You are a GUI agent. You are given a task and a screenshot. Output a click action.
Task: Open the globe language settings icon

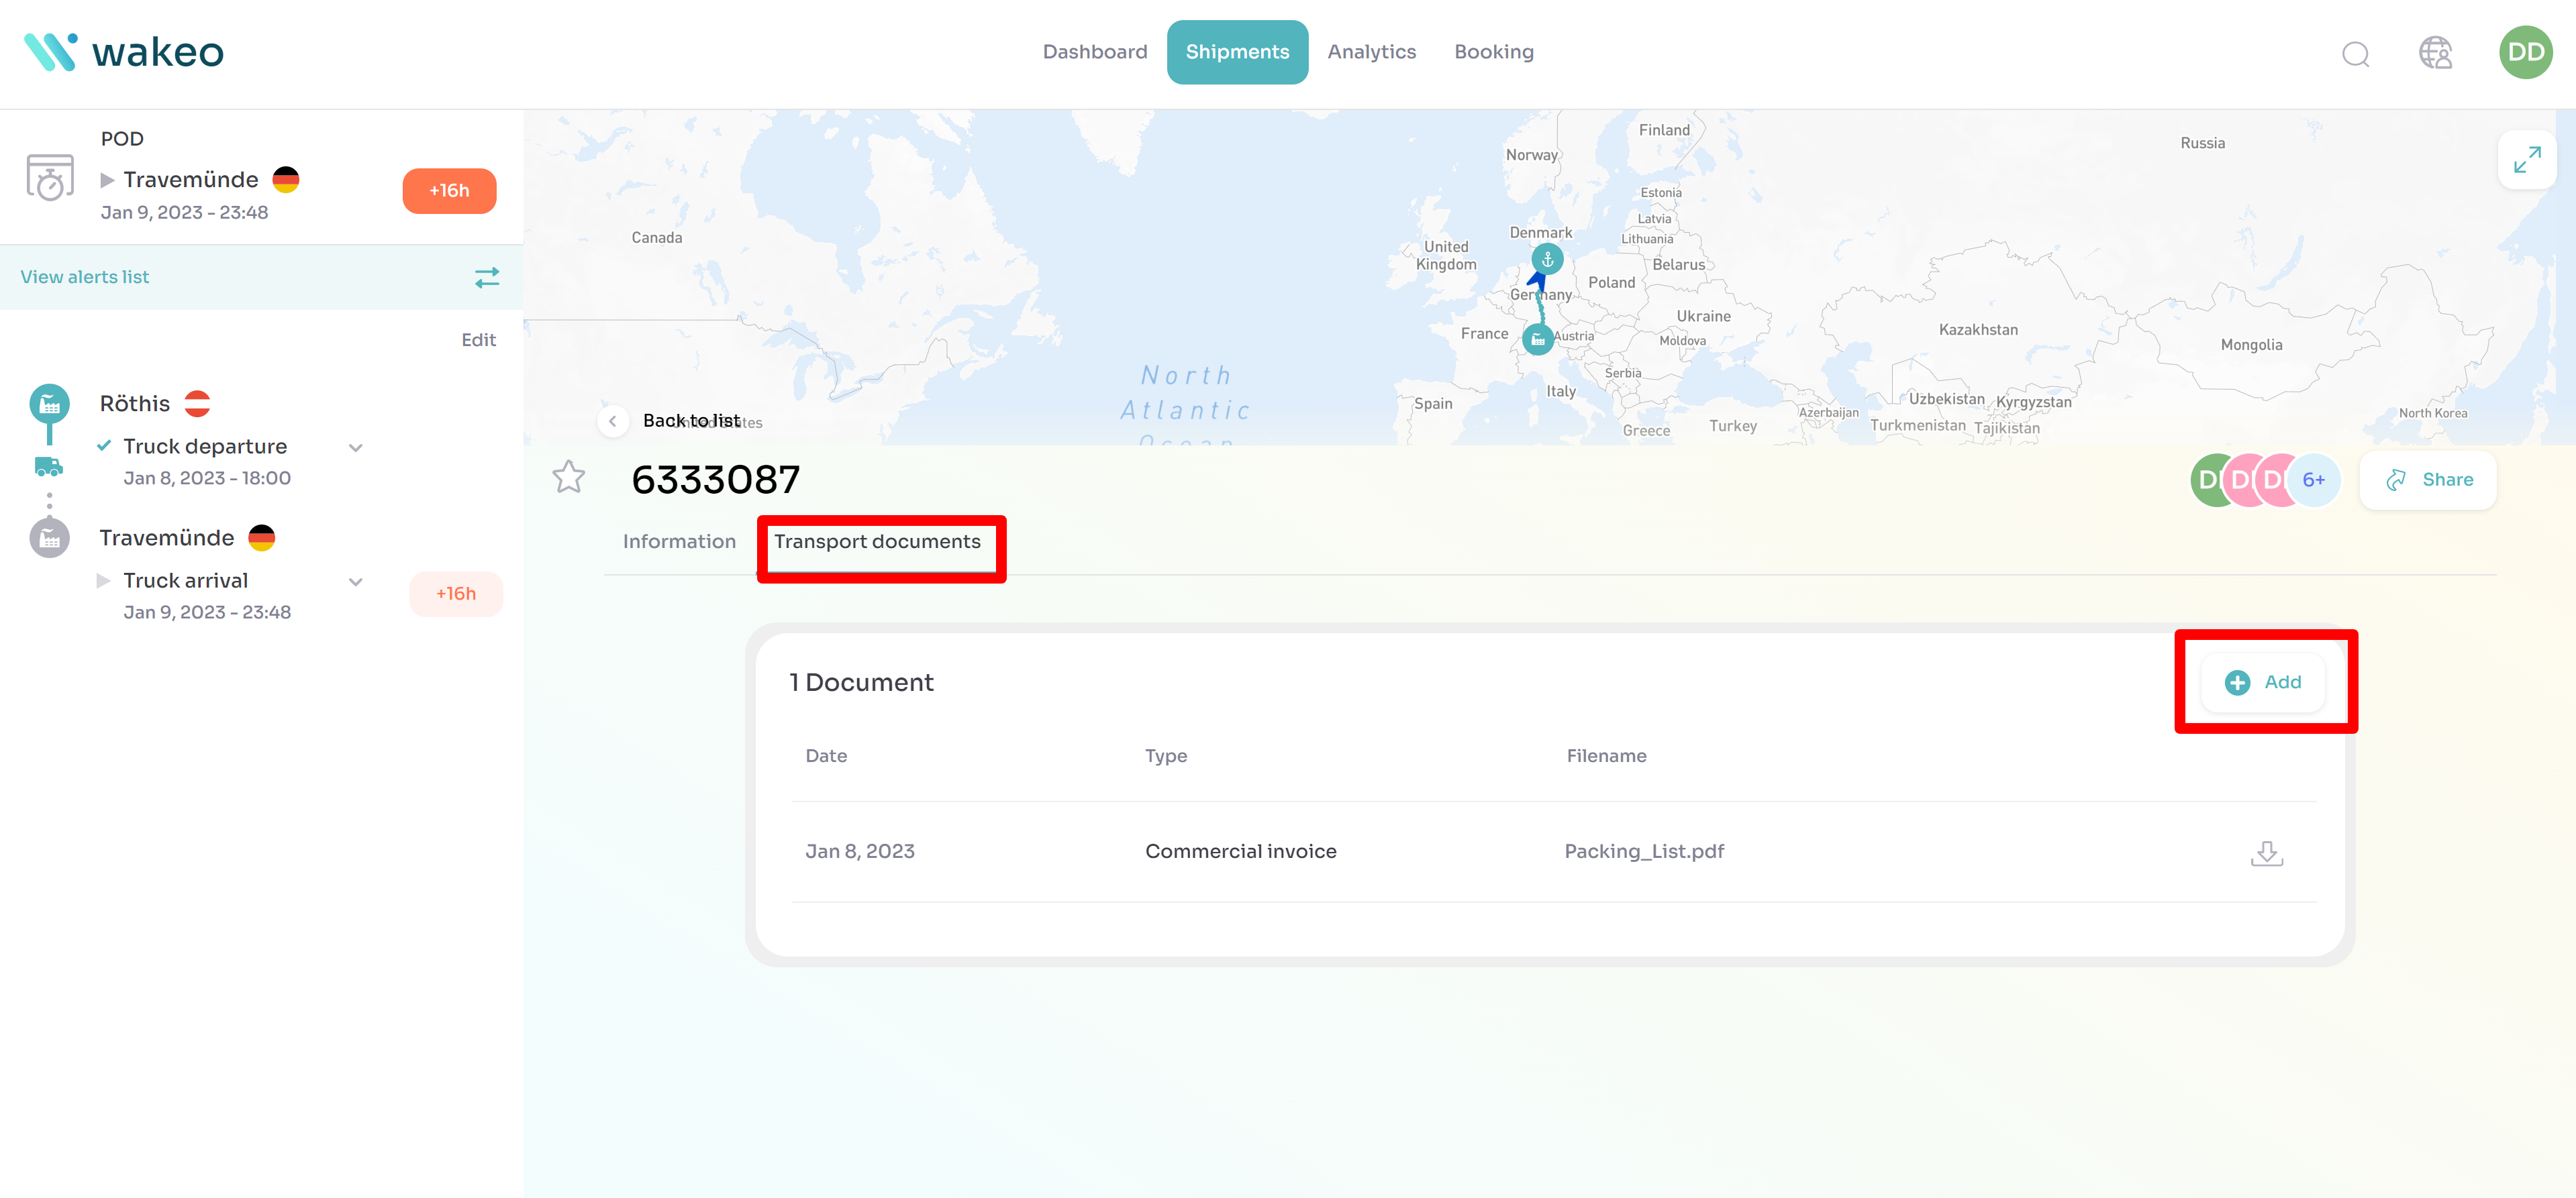(x=2435, y=53)
